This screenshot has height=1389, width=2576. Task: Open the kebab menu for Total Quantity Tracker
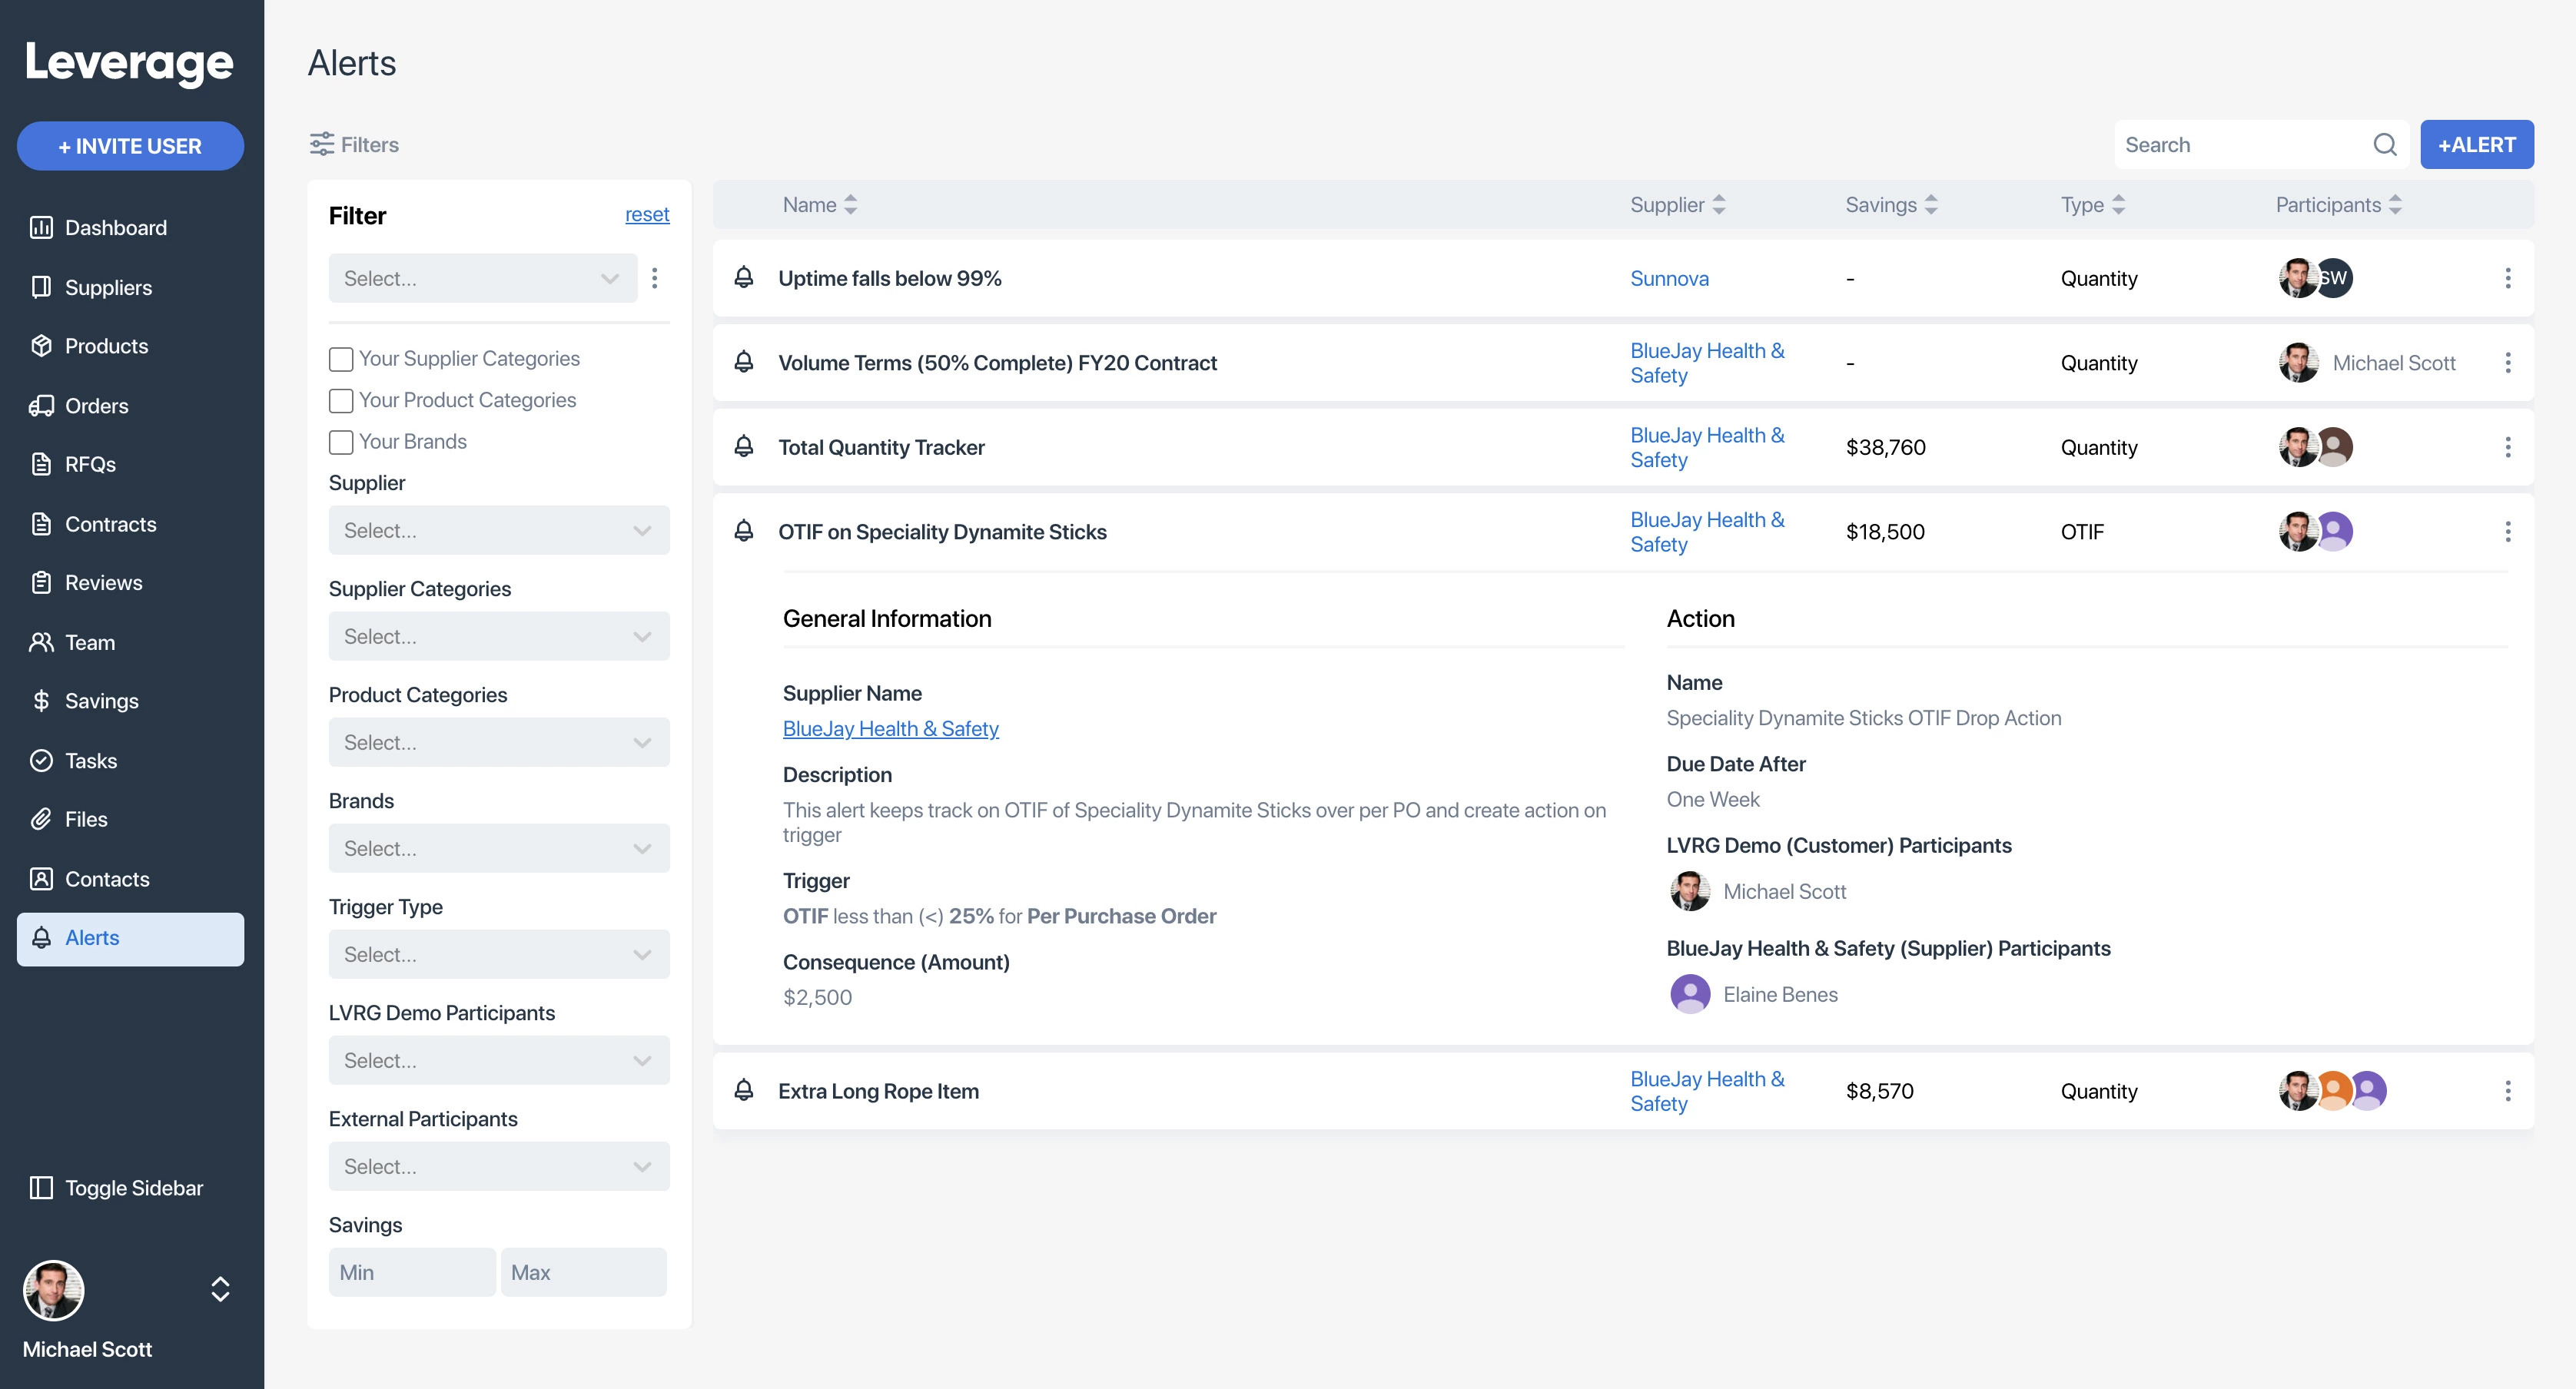point(2507,447)
